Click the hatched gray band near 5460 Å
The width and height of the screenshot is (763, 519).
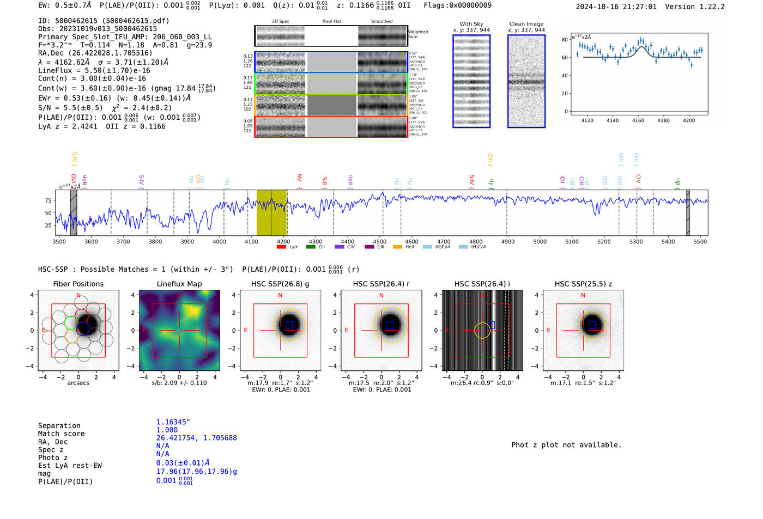click(x=688, y=212)
